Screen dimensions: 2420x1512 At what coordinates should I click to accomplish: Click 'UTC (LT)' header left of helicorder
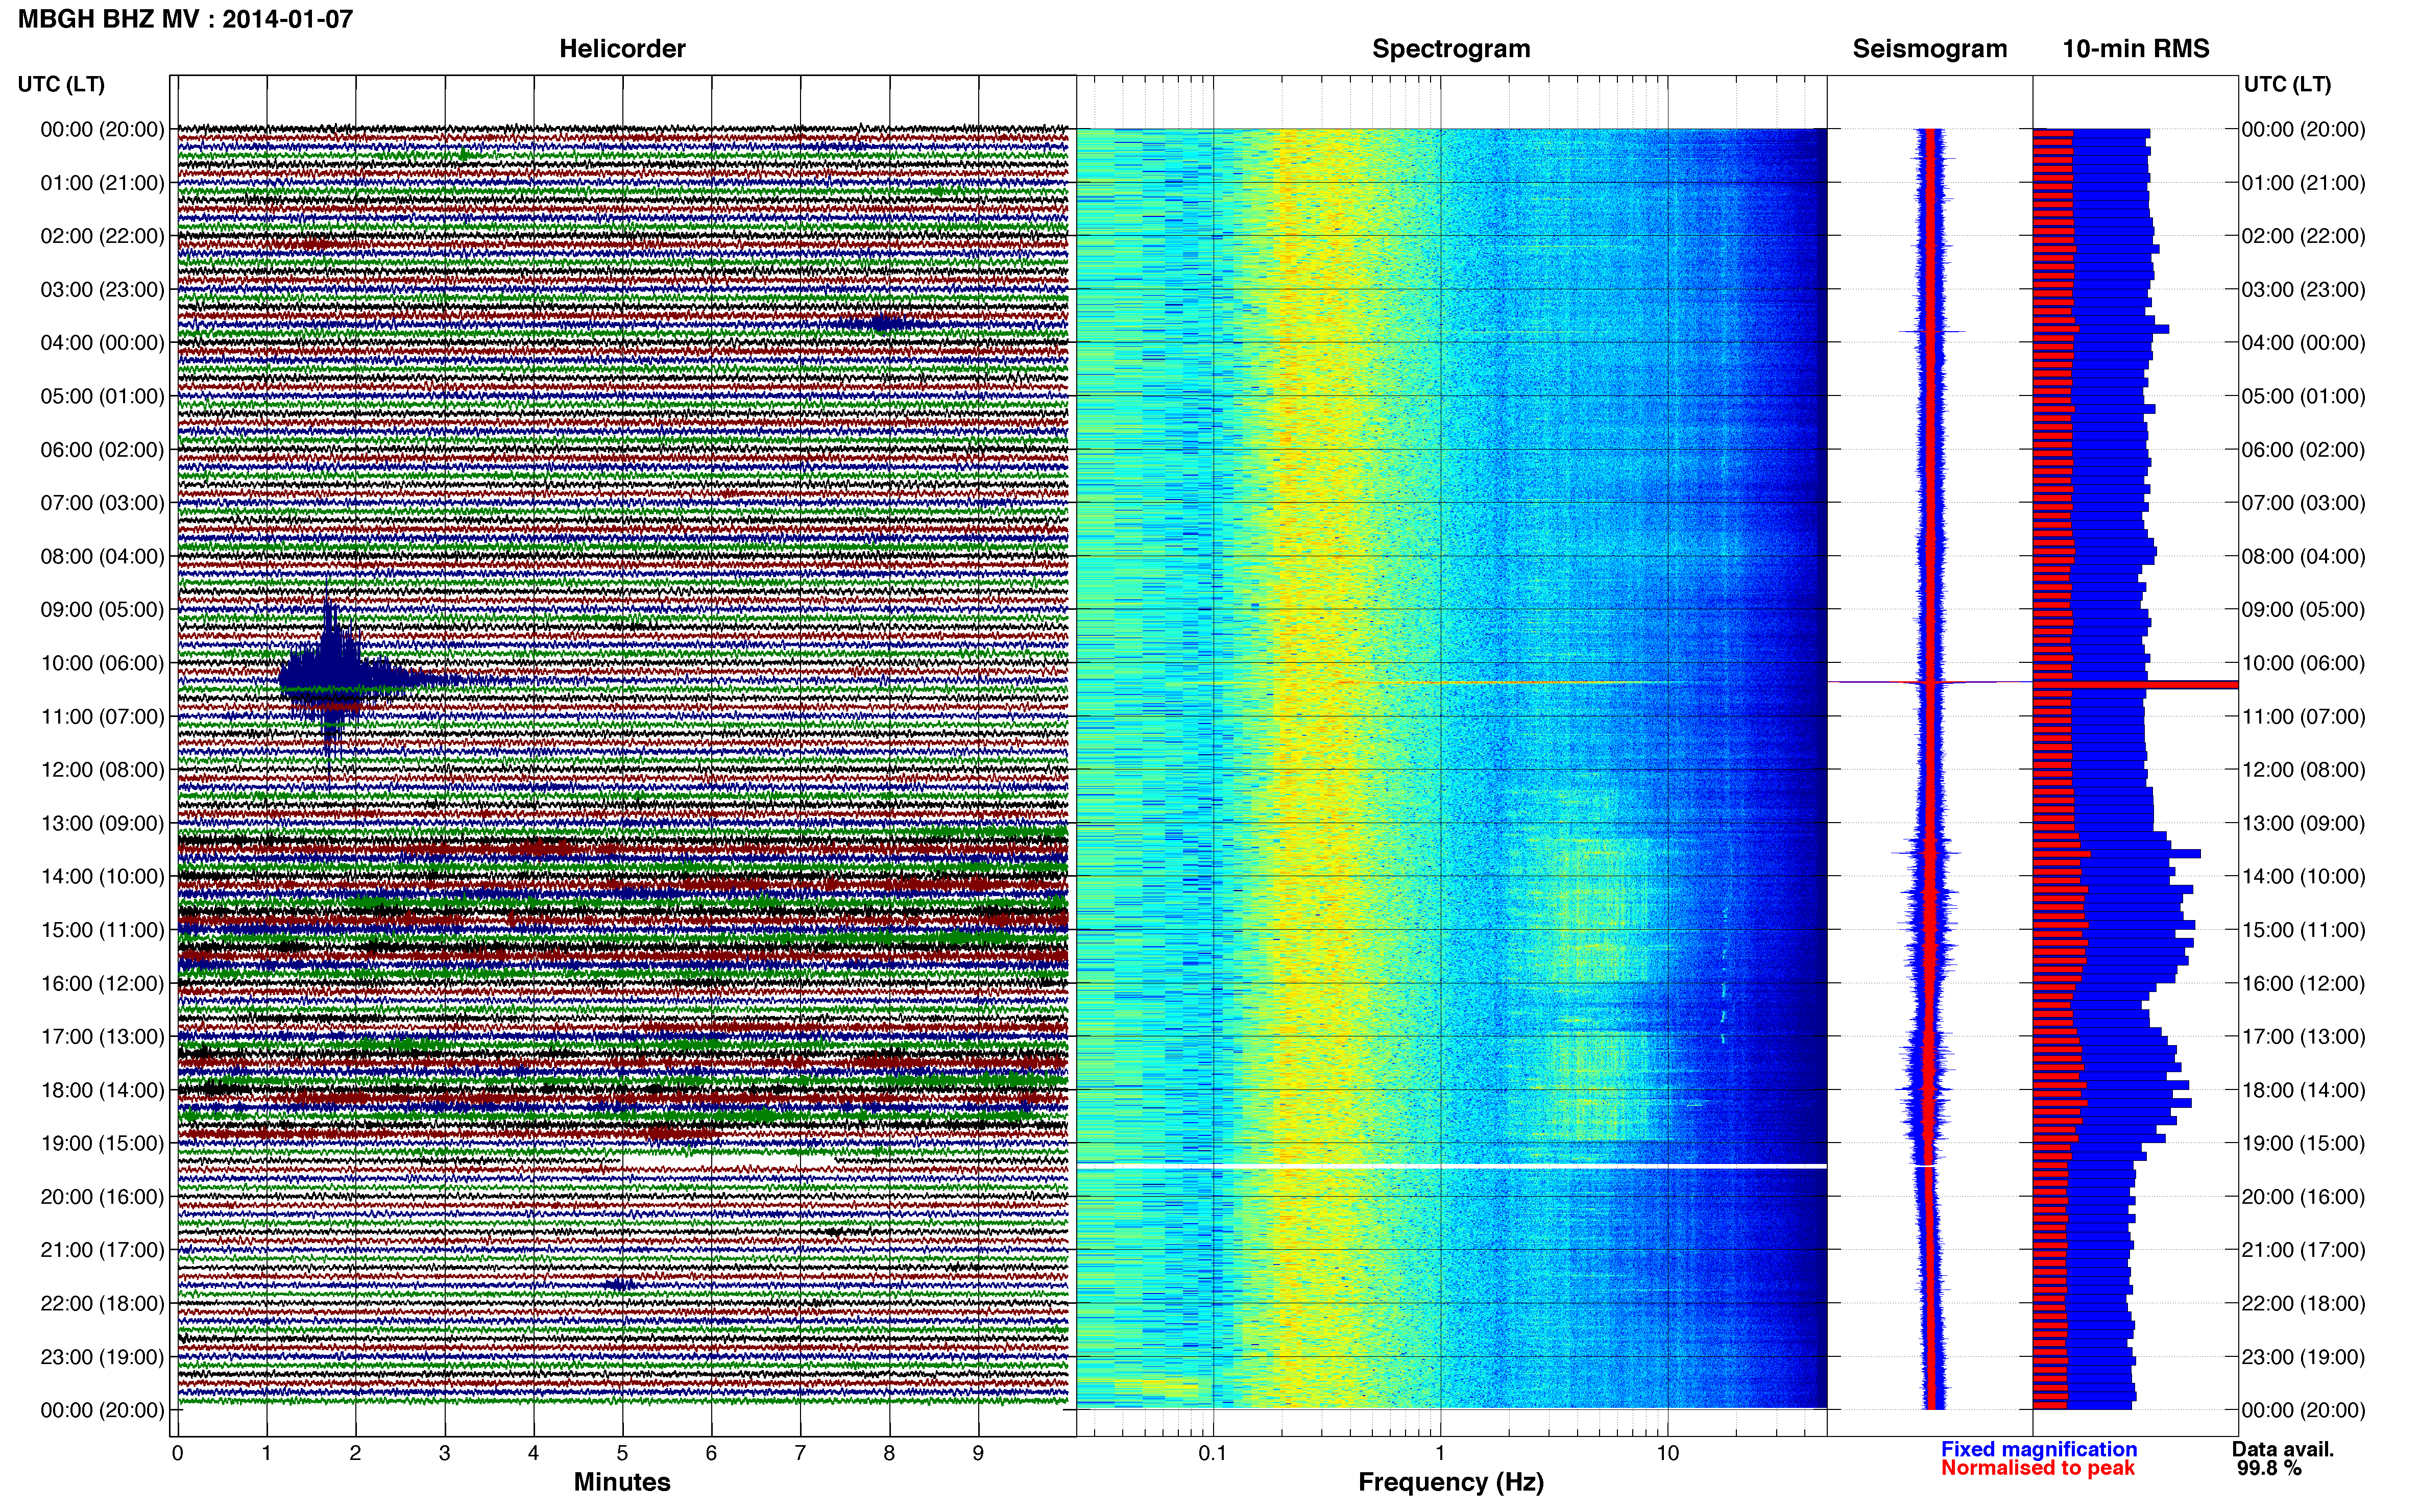coord(61,84)
